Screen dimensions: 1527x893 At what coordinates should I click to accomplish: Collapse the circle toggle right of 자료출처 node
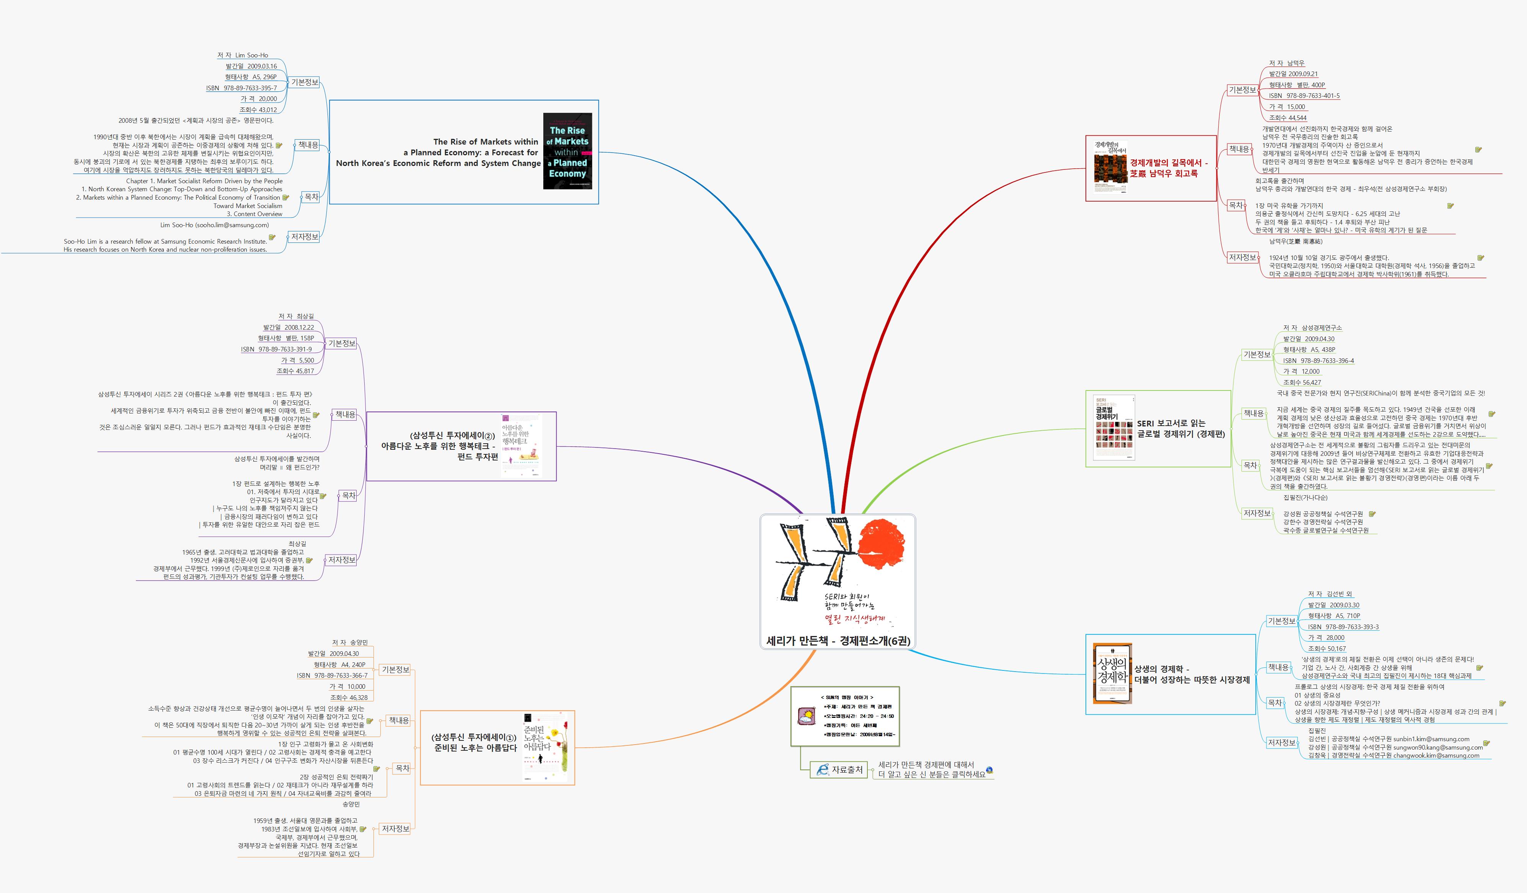(873, 770)
